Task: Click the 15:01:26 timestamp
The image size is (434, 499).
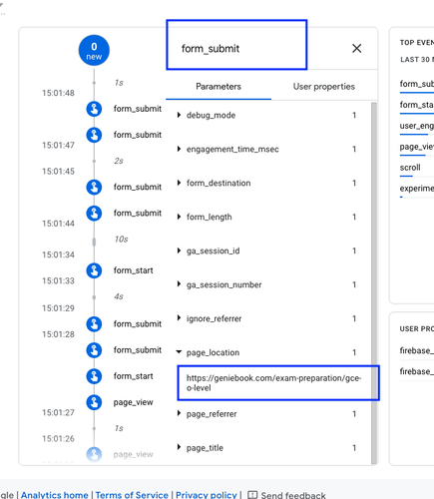Action: click(58, 439)
